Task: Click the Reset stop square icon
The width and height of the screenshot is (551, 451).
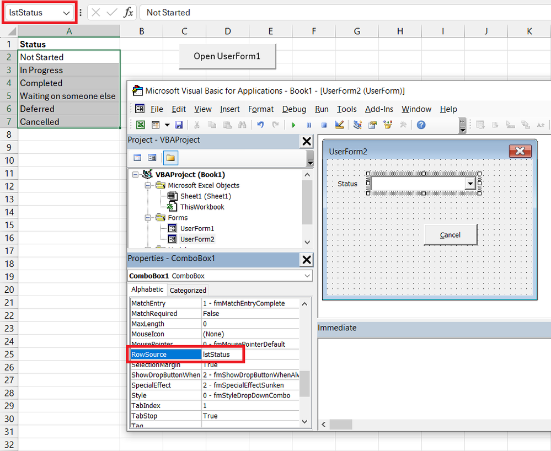Action: click(x=324, y=125)
